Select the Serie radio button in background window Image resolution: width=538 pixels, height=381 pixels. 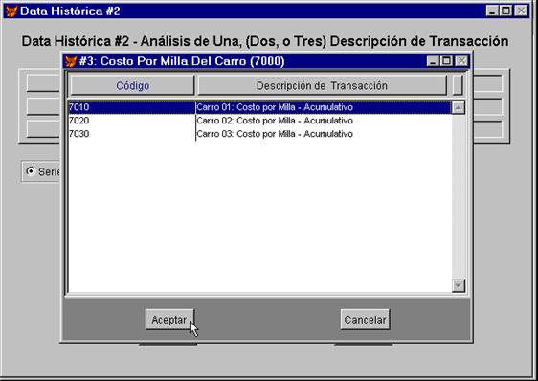pyautogui.click(x=31, y=171)
